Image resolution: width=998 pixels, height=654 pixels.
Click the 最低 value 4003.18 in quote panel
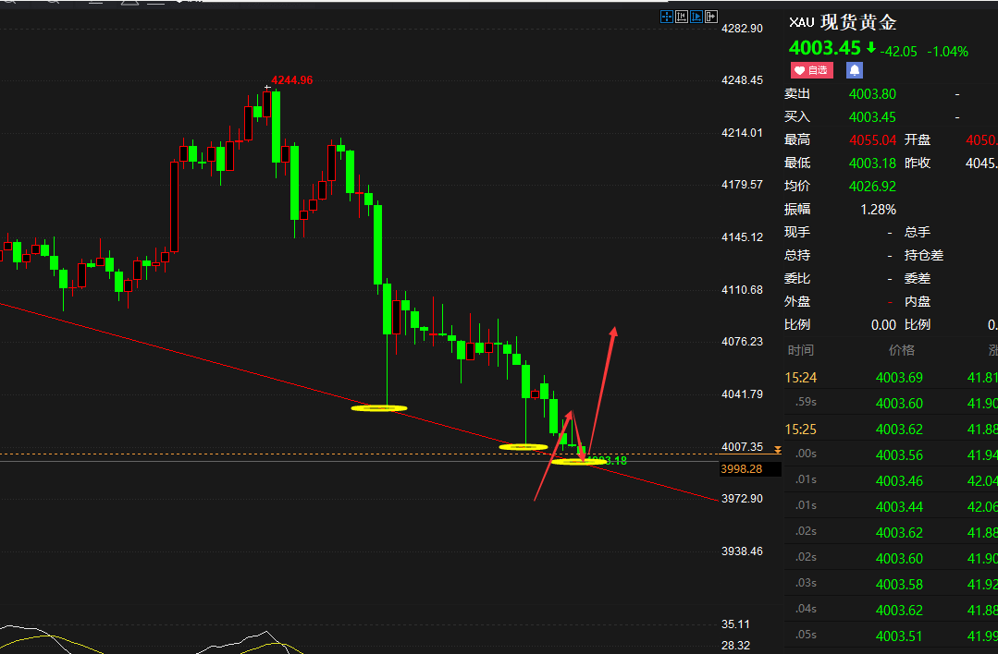pyautogui.click(x=872, y=163)
